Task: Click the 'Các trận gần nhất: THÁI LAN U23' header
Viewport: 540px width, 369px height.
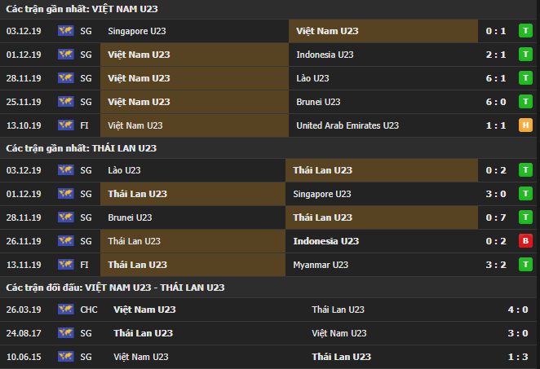Action: [81, 148]
